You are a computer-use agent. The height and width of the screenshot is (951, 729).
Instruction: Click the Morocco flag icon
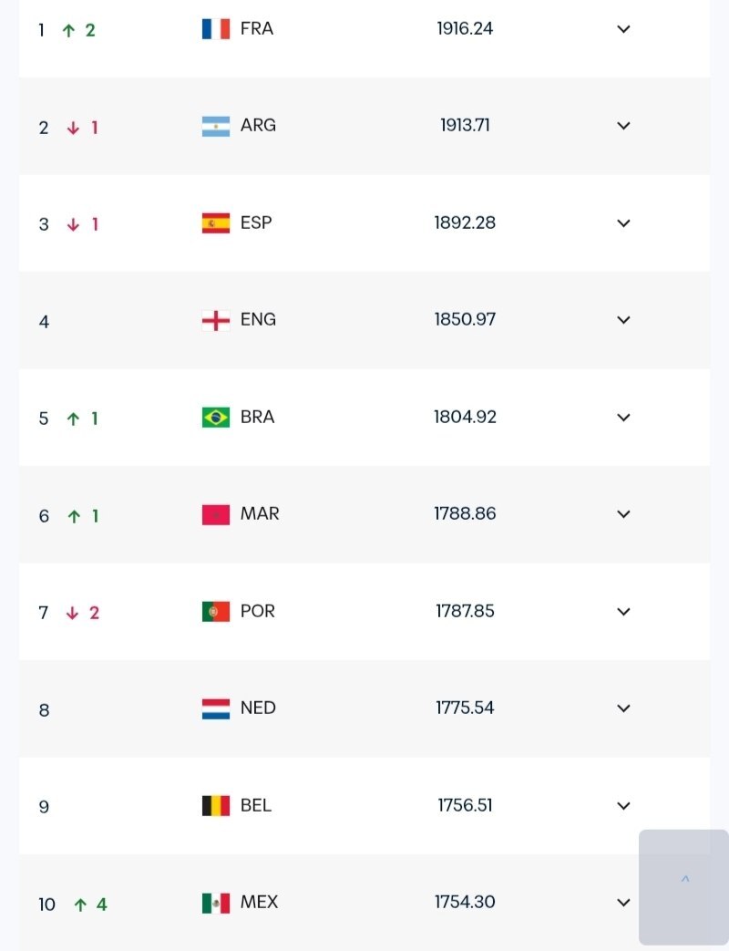tap(216, 514)
